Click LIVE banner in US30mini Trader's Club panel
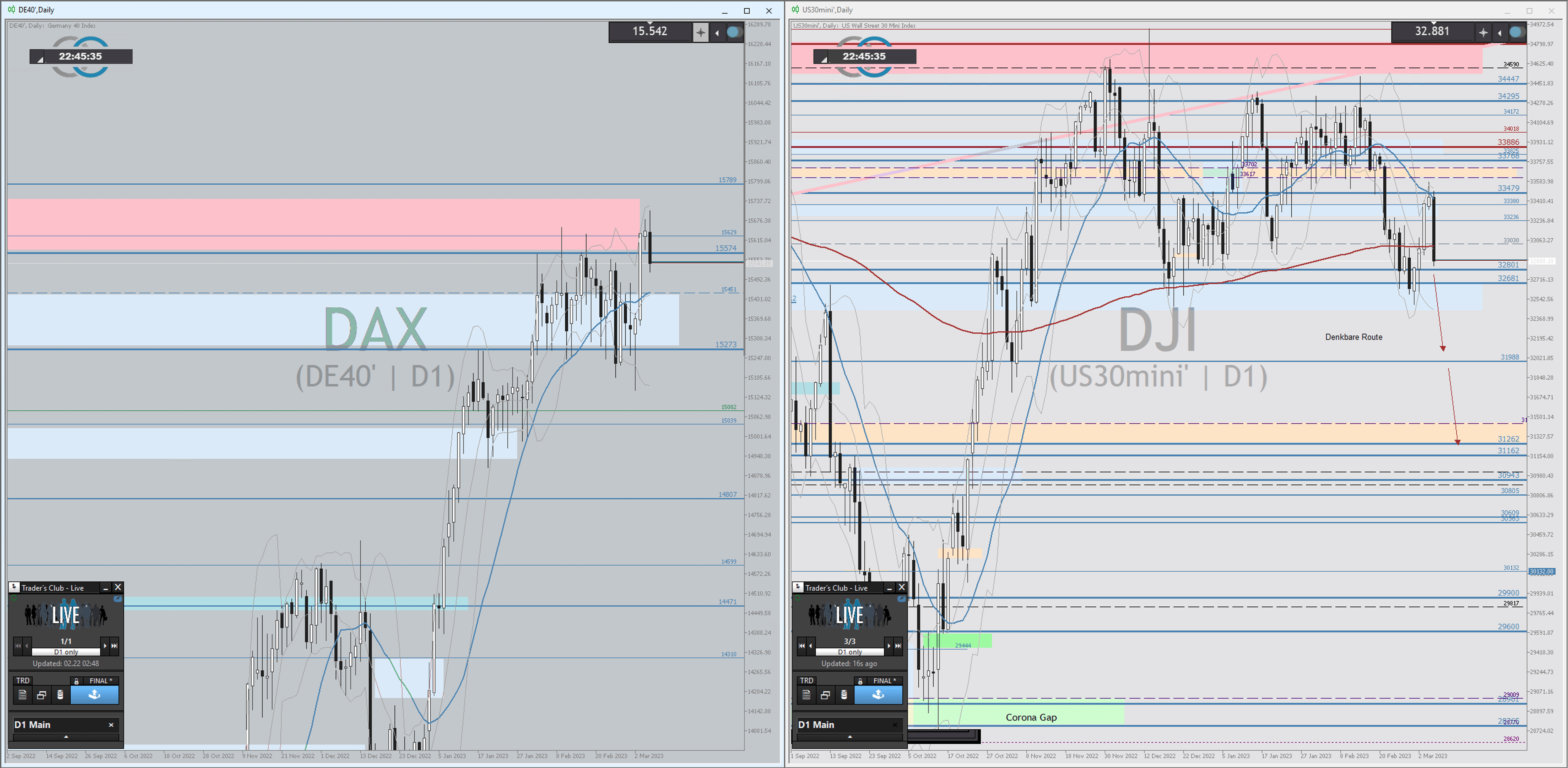1568x768 pixels. click(850, 615)
